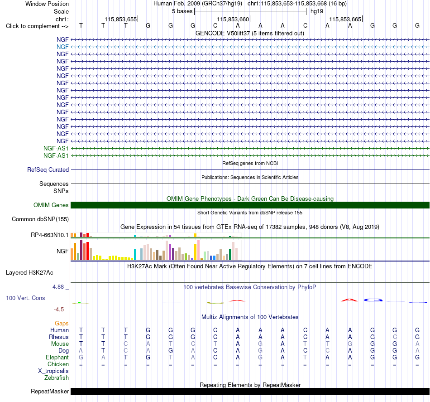Click the black RepeatMasker track bar
This screenshot has height=402, width=430.
250,391
